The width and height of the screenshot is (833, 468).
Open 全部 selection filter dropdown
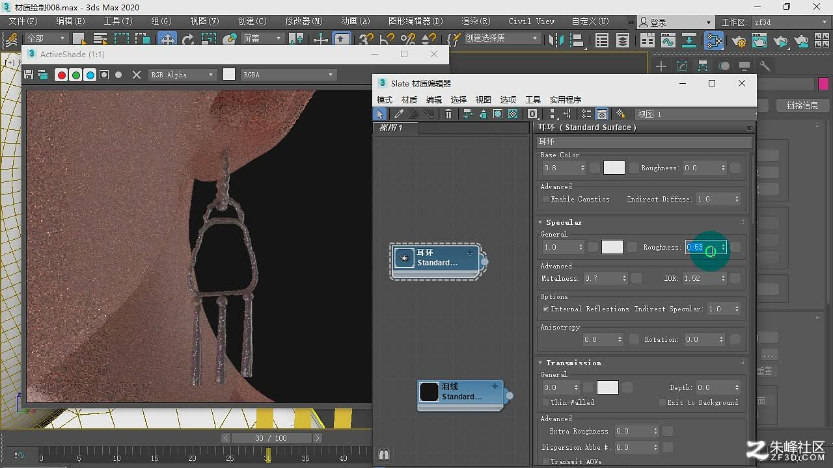(46, 38)
